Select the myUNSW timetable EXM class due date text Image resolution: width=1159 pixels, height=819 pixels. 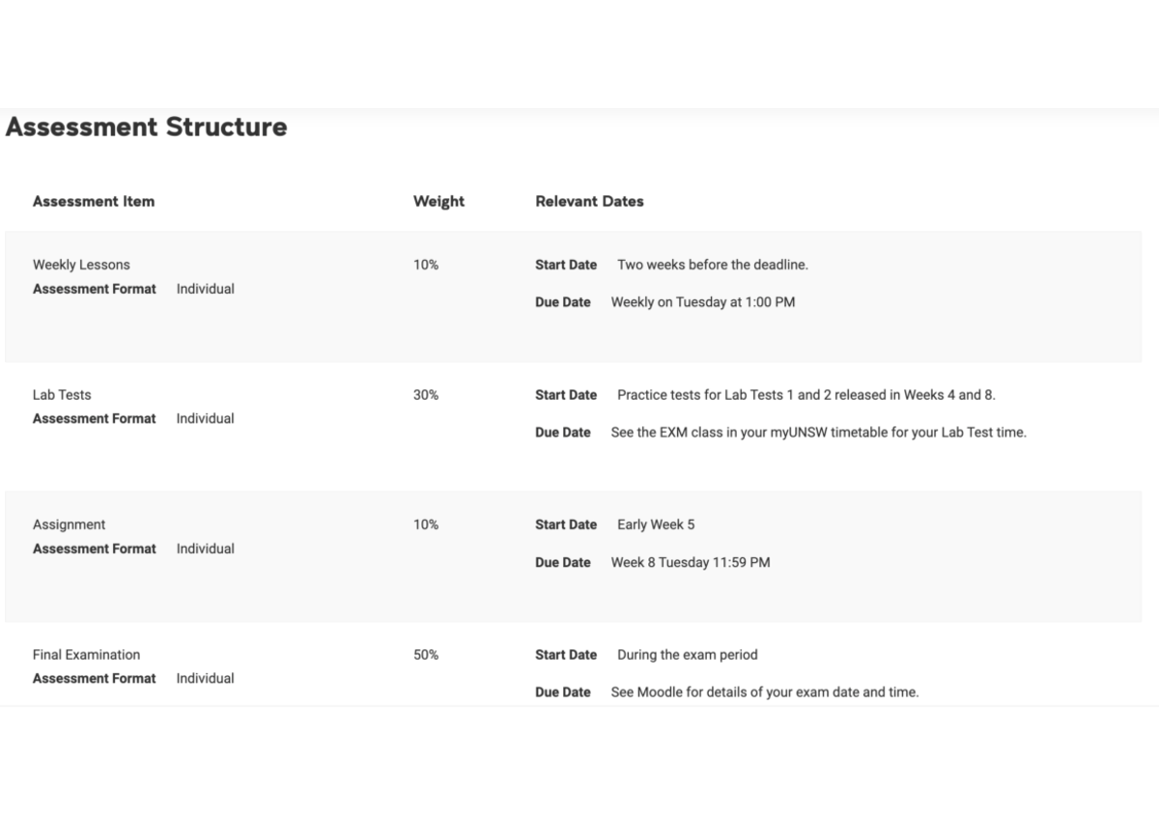point(818,433)
